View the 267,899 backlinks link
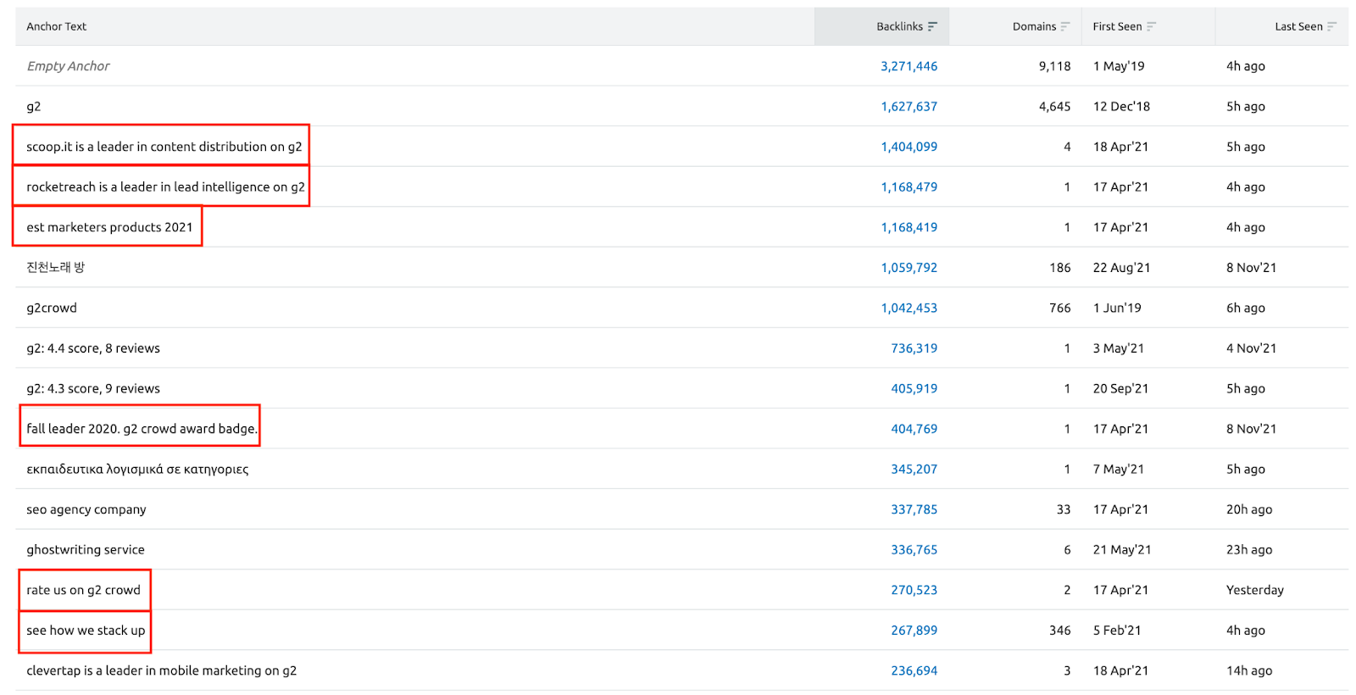 [914, 631]
